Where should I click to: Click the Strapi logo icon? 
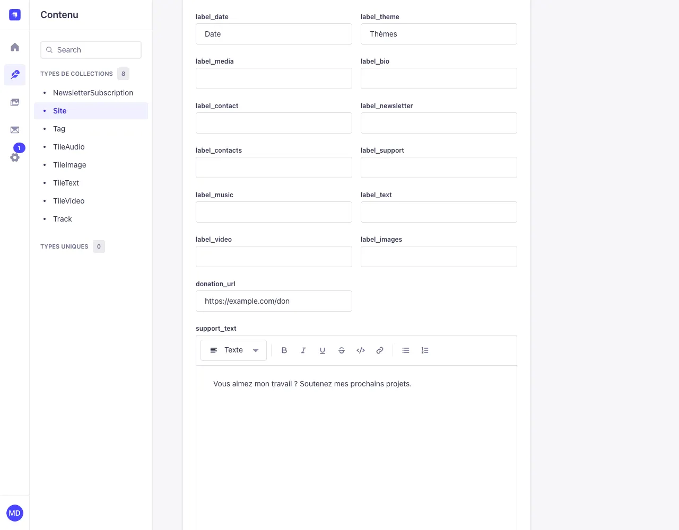point(15,15)
